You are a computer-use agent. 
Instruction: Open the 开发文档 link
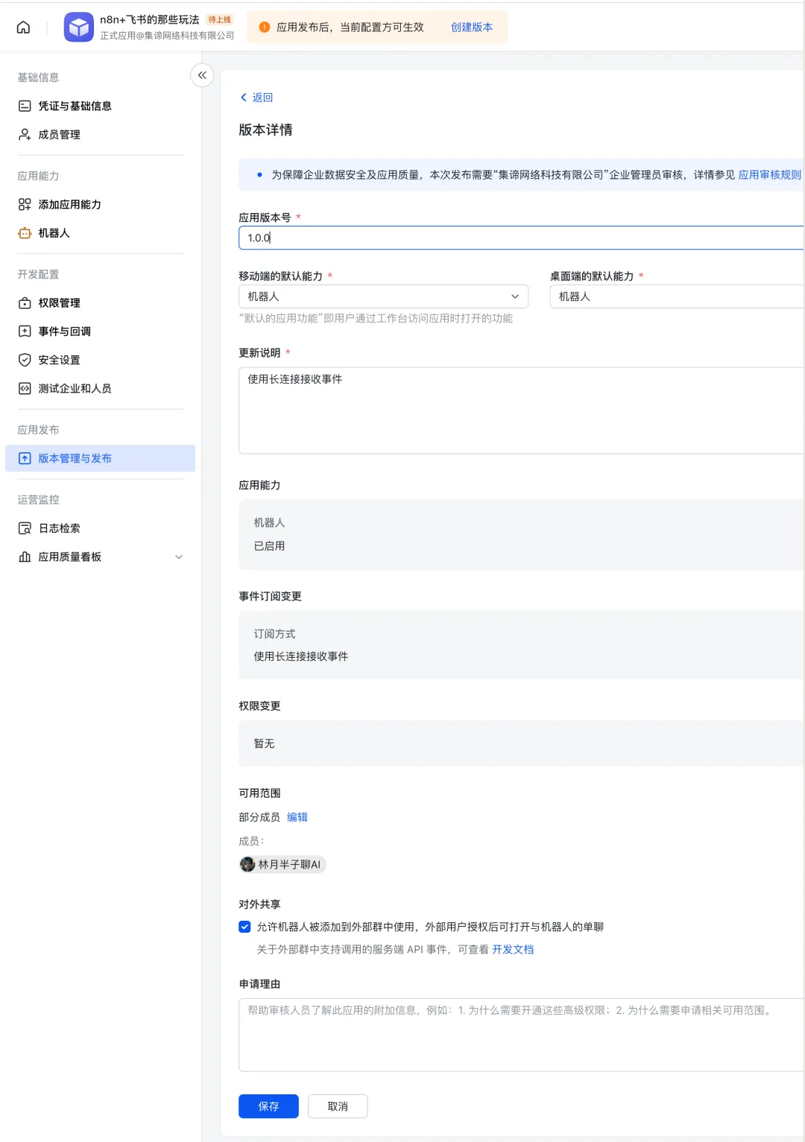tap(513, 949)
